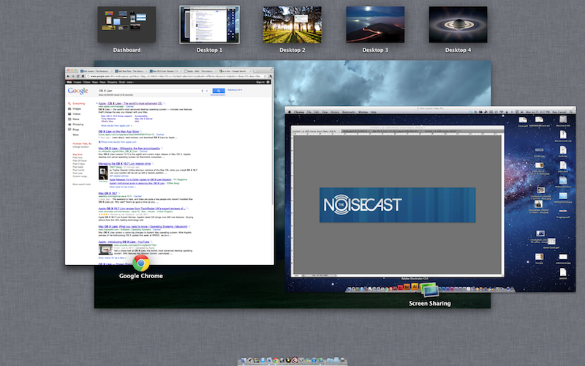
Task: Select the Videos filter in the Google sidebar
Action: (x=77, y=114)
